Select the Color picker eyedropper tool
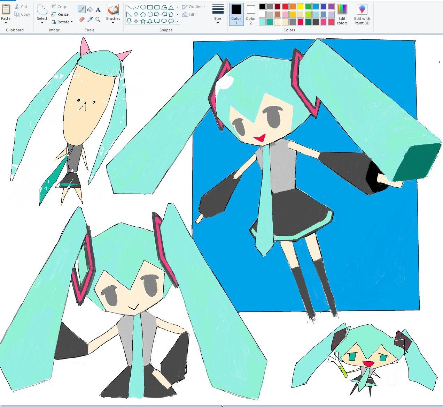Image resolution: width=443 pixels, height=407 pixels. coord(90,20)
